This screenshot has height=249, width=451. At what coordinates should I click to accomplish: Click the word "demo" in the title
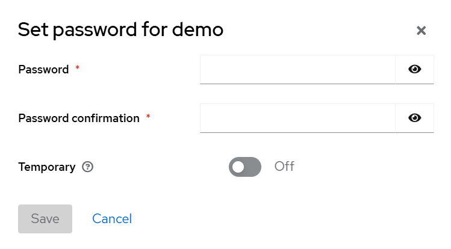tap(196, 29)
